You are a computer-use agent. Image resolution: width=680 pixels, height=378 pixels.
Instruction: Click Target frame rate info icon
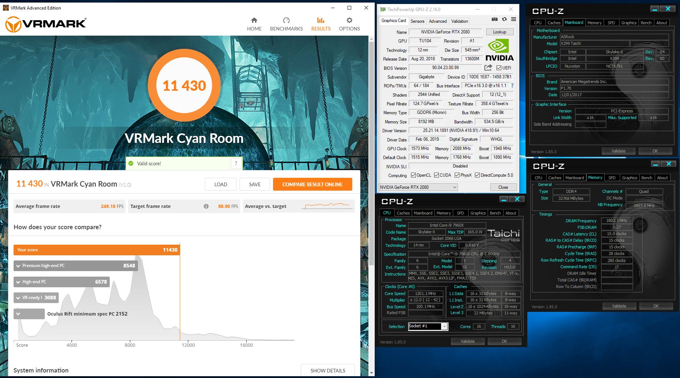coord(206,206)
